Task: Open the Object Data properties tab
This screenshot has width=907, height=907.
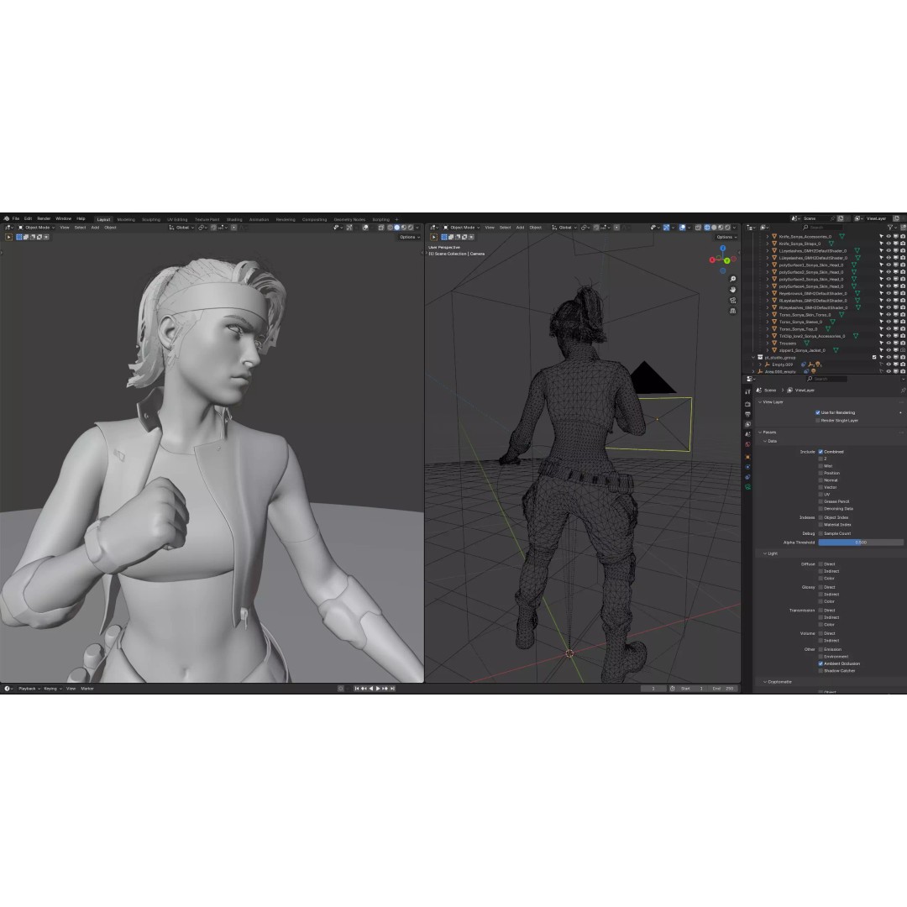Action: coord(748,487)
